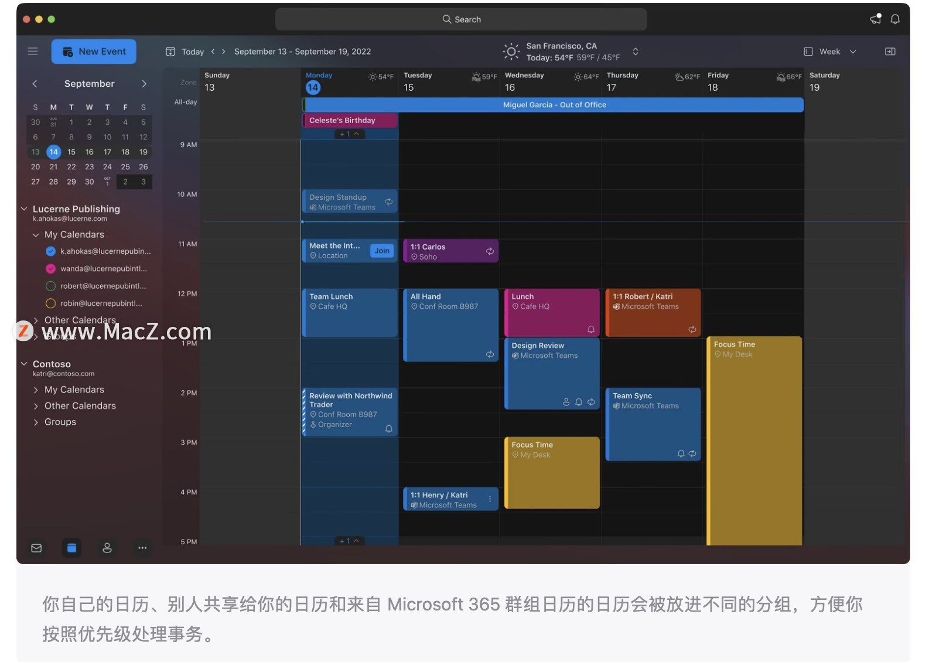Open Wednesday's Focus Time block
This screenshot has width=929, height=662.
pos(552,473)
